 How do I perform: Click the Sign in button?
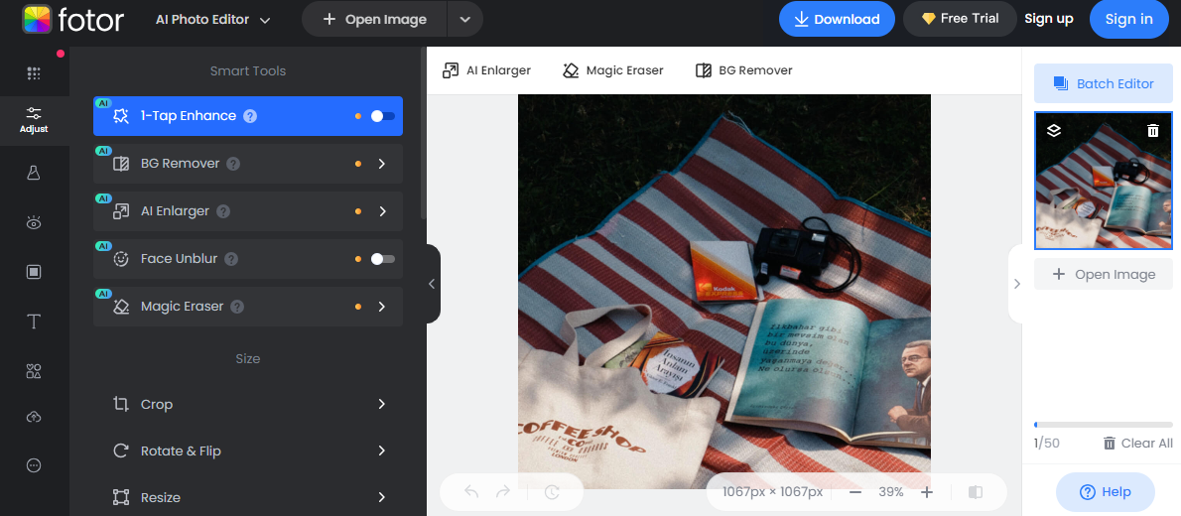[1128, 20]
